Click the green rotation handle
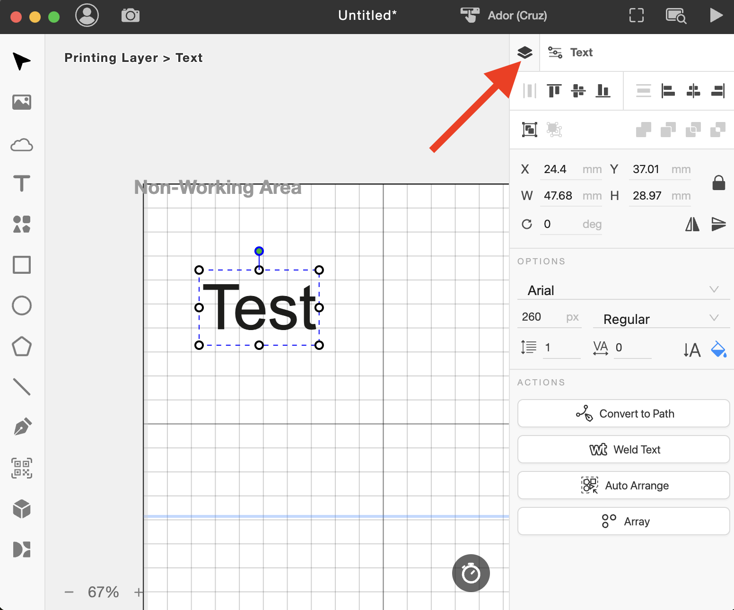 (x=259, y=251)
